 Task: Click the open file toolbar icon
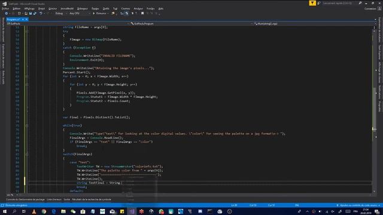click(26, 13)
